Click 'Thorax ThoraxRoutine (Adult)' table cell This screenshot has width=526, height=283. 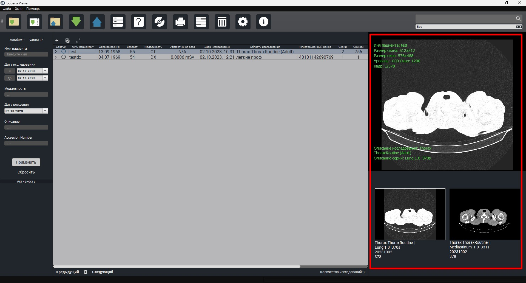(265, 52)
